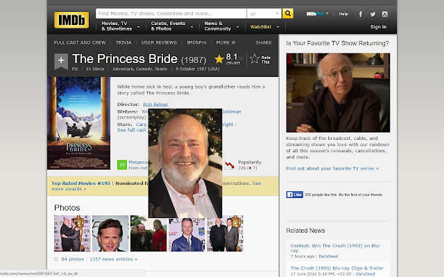444x277 pixels.
Task: Expand the MORE menu in title bar
Action: (225, 42)
